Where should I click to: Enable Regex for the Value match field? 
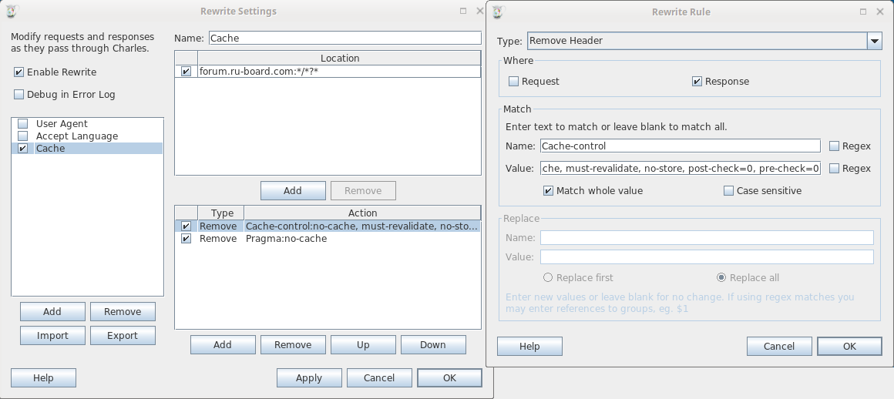point(834,169)
